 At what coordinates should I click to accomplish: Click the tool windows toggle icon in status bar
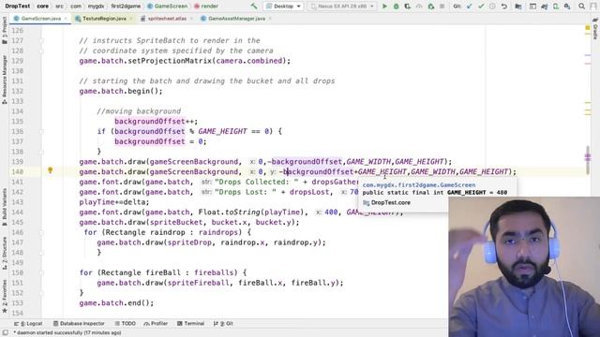click(x=6, y=333)
